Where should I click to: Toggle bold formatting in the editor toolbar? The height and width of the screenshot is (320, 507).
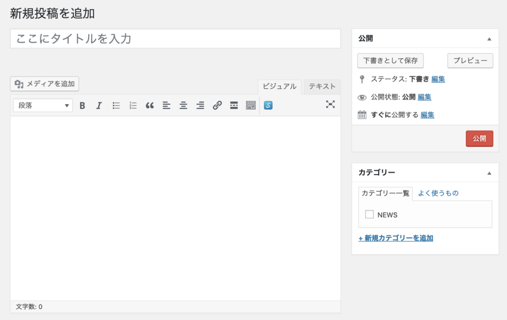point(82,105)
